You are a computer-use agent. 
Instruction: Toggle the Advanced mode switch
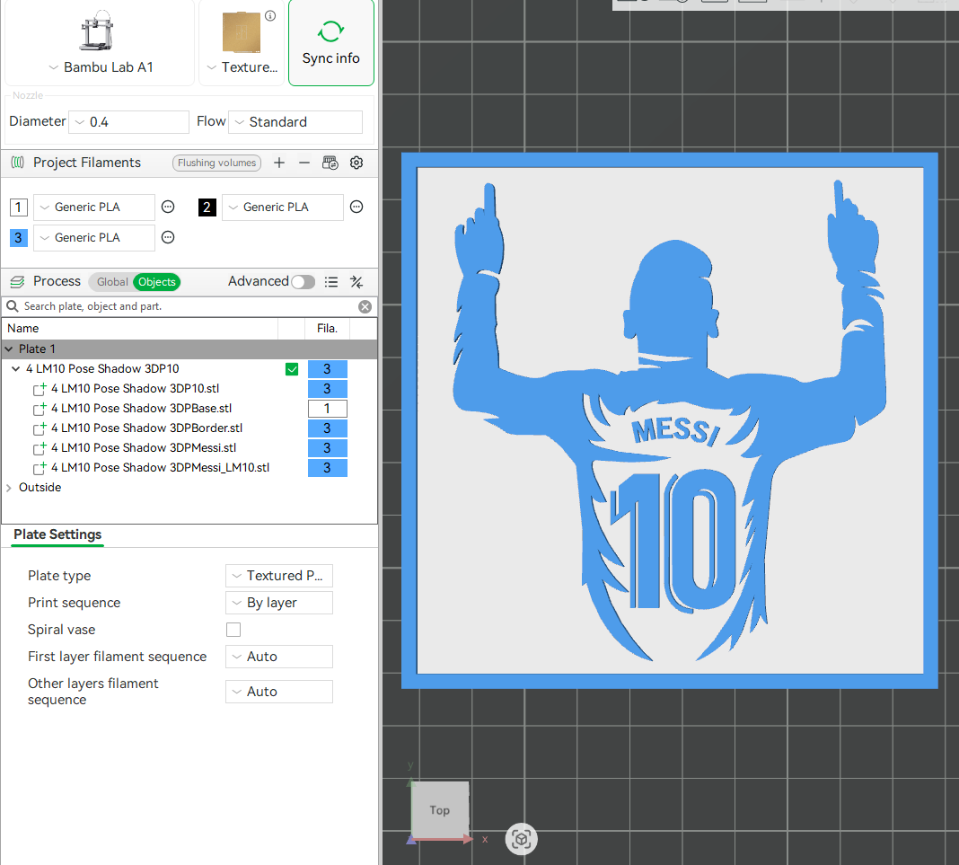tap(303, 281)
